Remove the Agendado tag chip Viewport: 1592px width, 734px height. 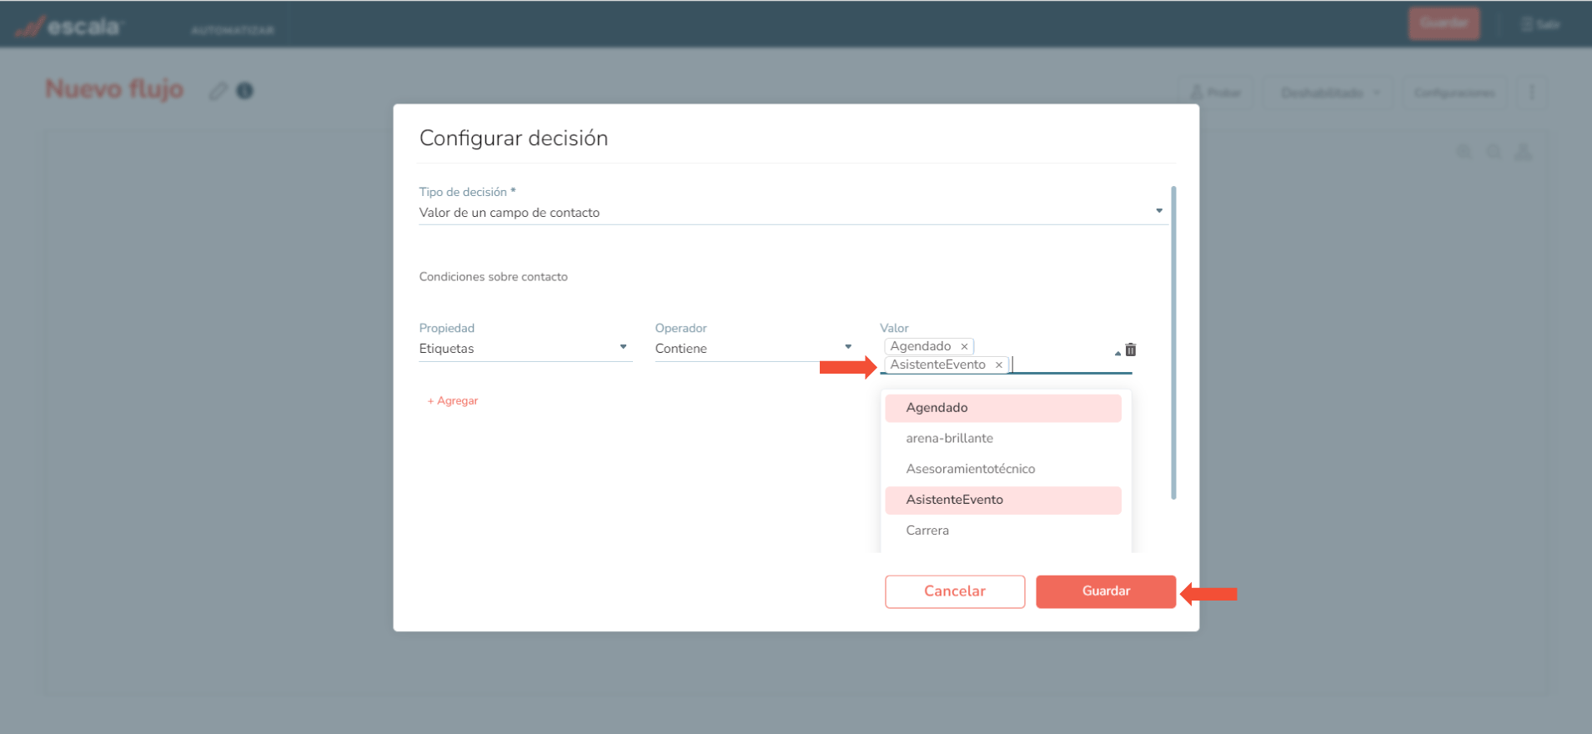click(x=964, y=346)
